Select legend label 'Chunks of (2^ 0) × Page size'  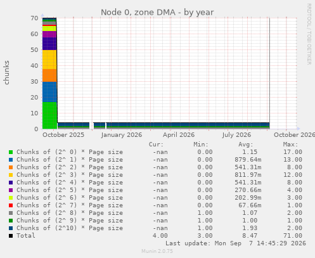coord(70,152)
